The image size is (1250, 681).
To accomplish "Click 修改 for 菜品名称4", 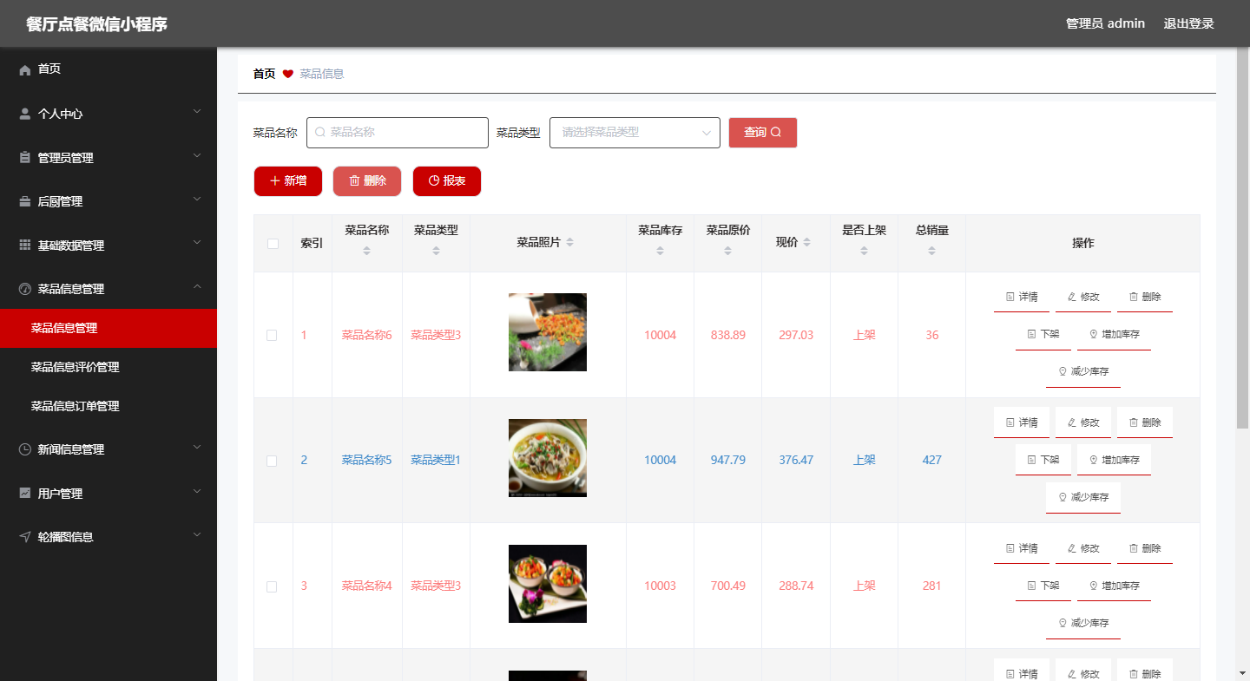I will click(x=1083, y=548).
